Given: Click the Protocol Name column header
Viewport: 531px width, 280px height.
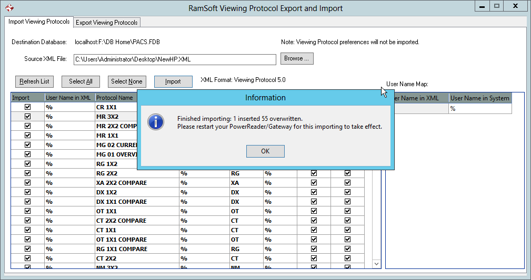Looking at the screenshot, I should (x=115, y=98).
